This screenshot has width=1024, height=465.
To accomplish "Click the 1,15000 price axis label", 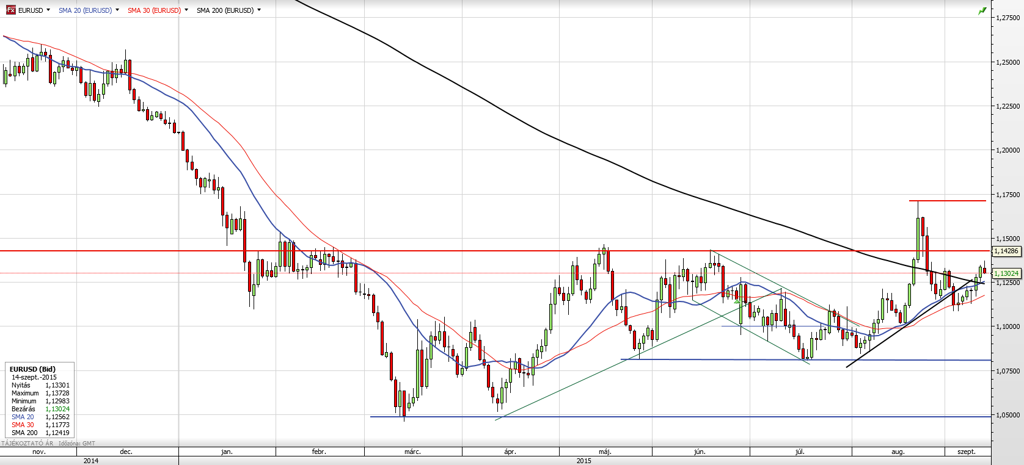I will click(x=1008, y=239).
